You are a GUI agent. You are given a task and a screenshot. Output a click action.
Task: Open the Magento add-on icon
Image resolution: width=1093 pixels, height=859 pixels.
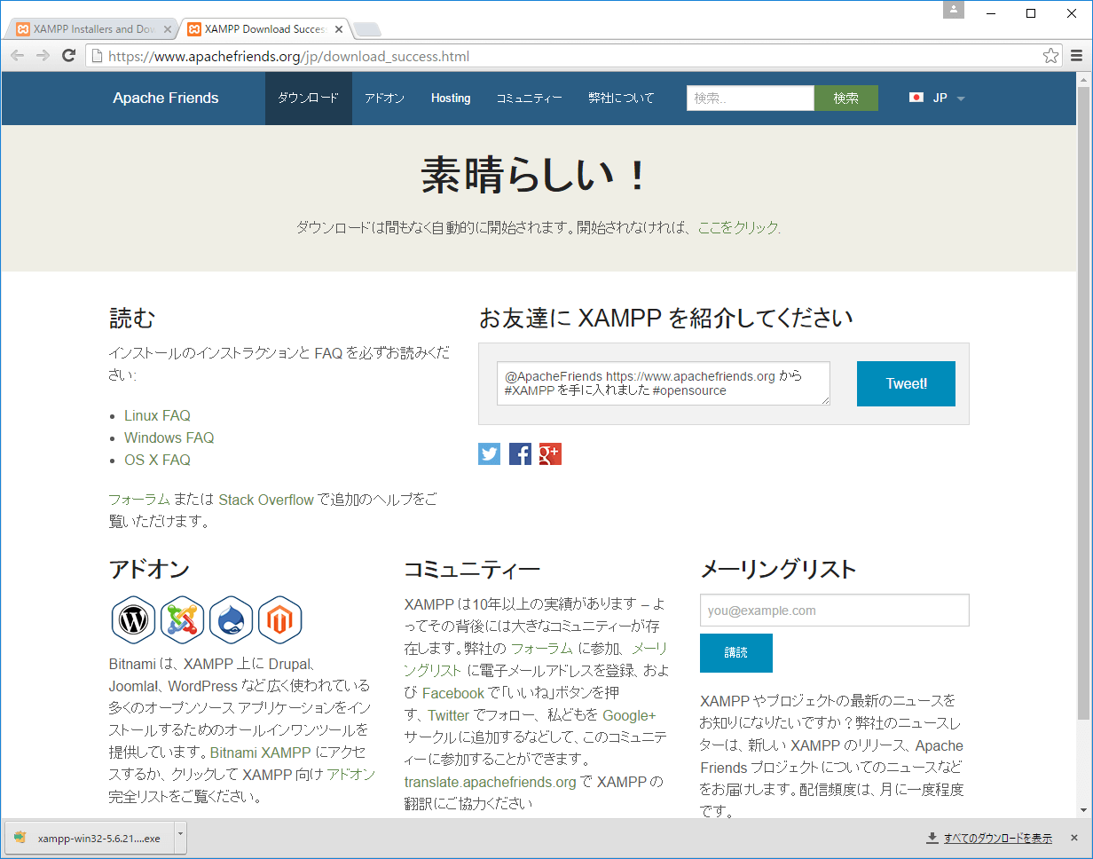[280, 619]
